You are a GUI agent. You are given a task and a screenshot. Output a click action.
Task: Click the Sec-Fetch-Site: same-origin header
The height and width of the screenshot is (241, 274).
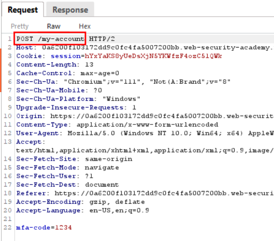point(74,159)
